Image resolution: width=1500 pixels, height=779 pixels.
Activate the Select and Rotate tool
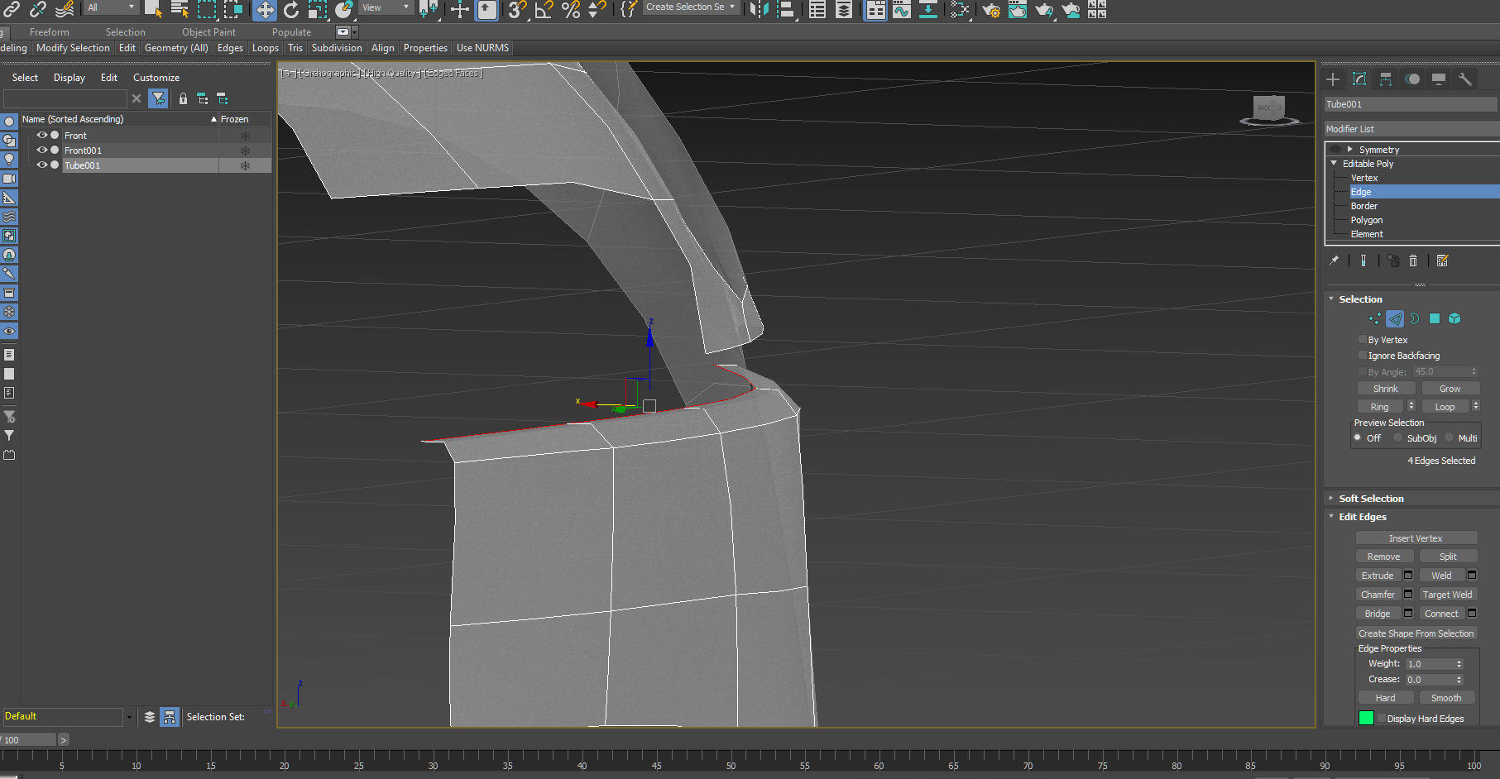pyautogui.click(x=290, y=11)
